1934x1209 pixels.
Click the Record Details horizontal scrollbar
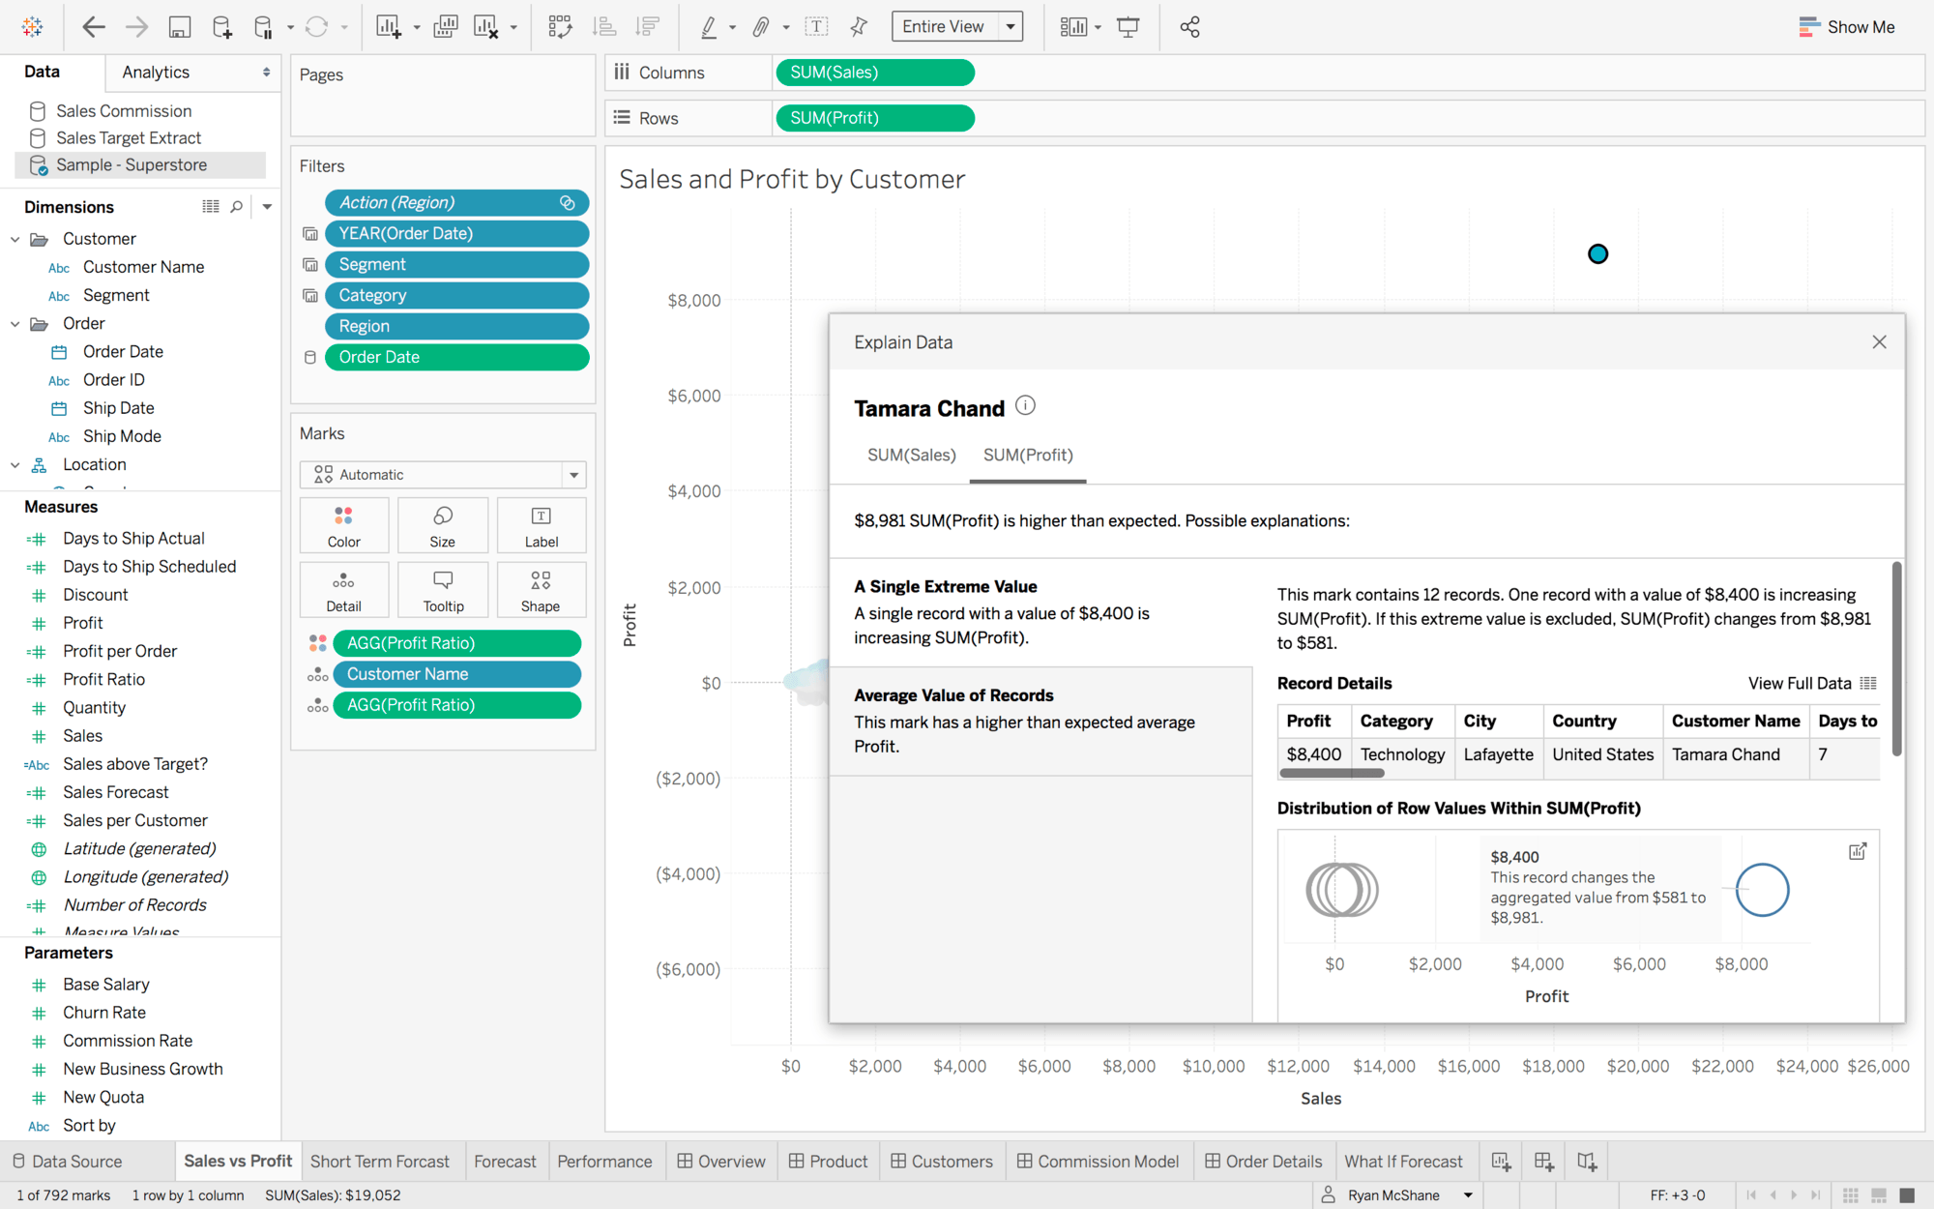point(1332,773)
